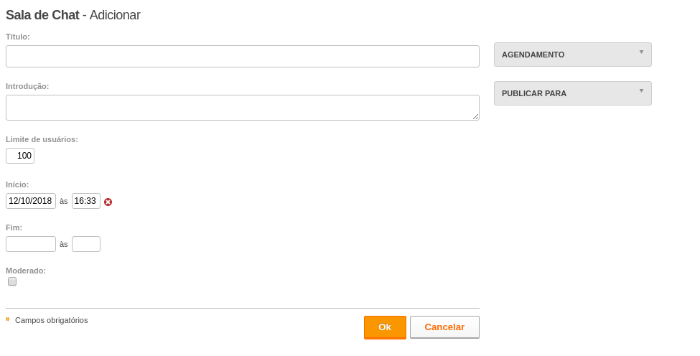700x356 pixels.
Task: Click the Campos obrigatórios legend text
Action: pyautogui.click(x=52, y=320)
